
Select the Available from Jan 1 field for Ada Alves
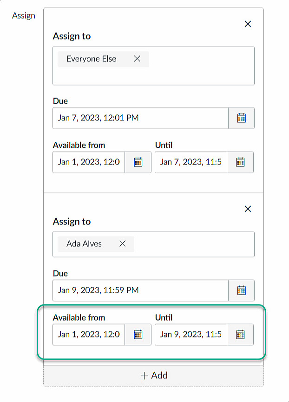point(88,335)
